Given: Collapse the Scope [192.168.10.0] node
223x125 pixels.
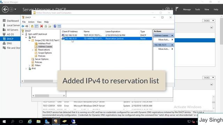Looking at the screenshot, I should (x=29, y=40).
